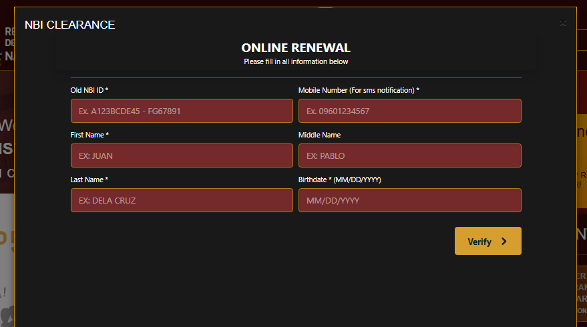The image size is (587, 327).
Task: Focus the Last Name input box
Action: pos(182,200)
